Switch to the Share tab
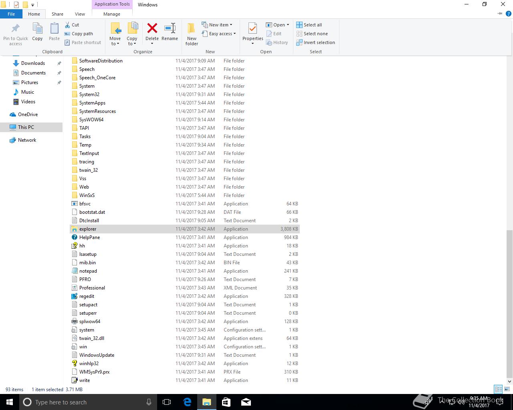513x410 pixels. pos(57,14)
